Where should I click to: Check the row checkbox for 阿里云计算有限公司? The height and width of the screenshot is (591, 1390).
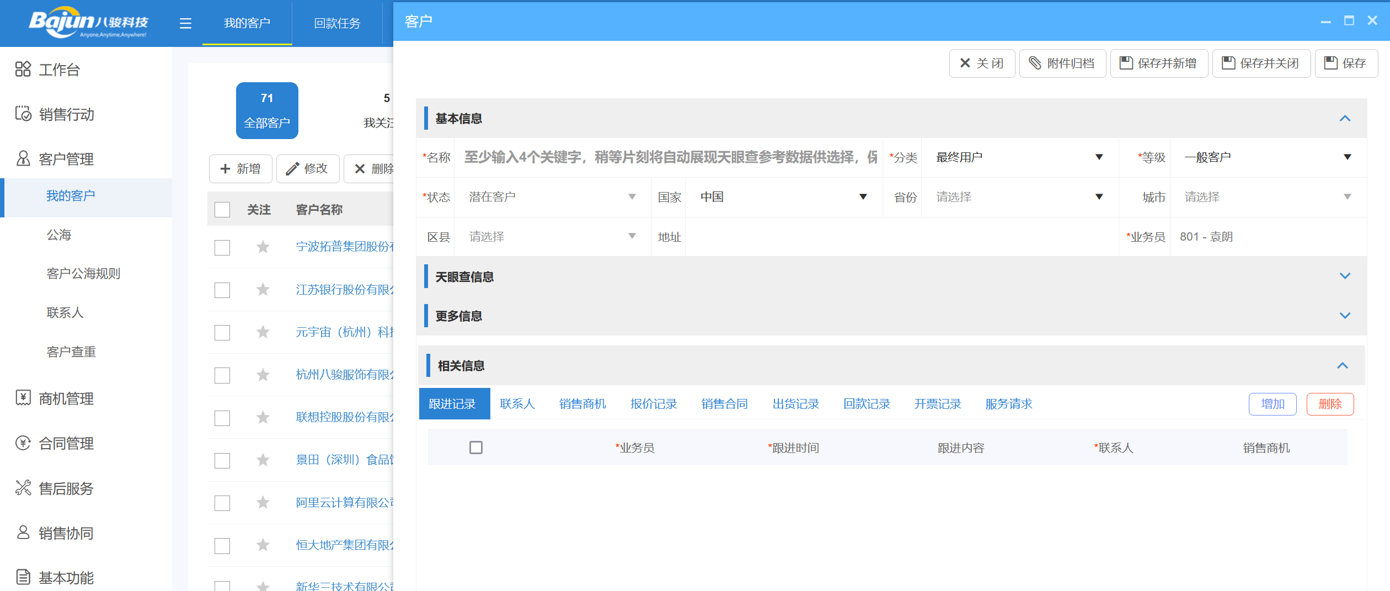click(222, 503)
